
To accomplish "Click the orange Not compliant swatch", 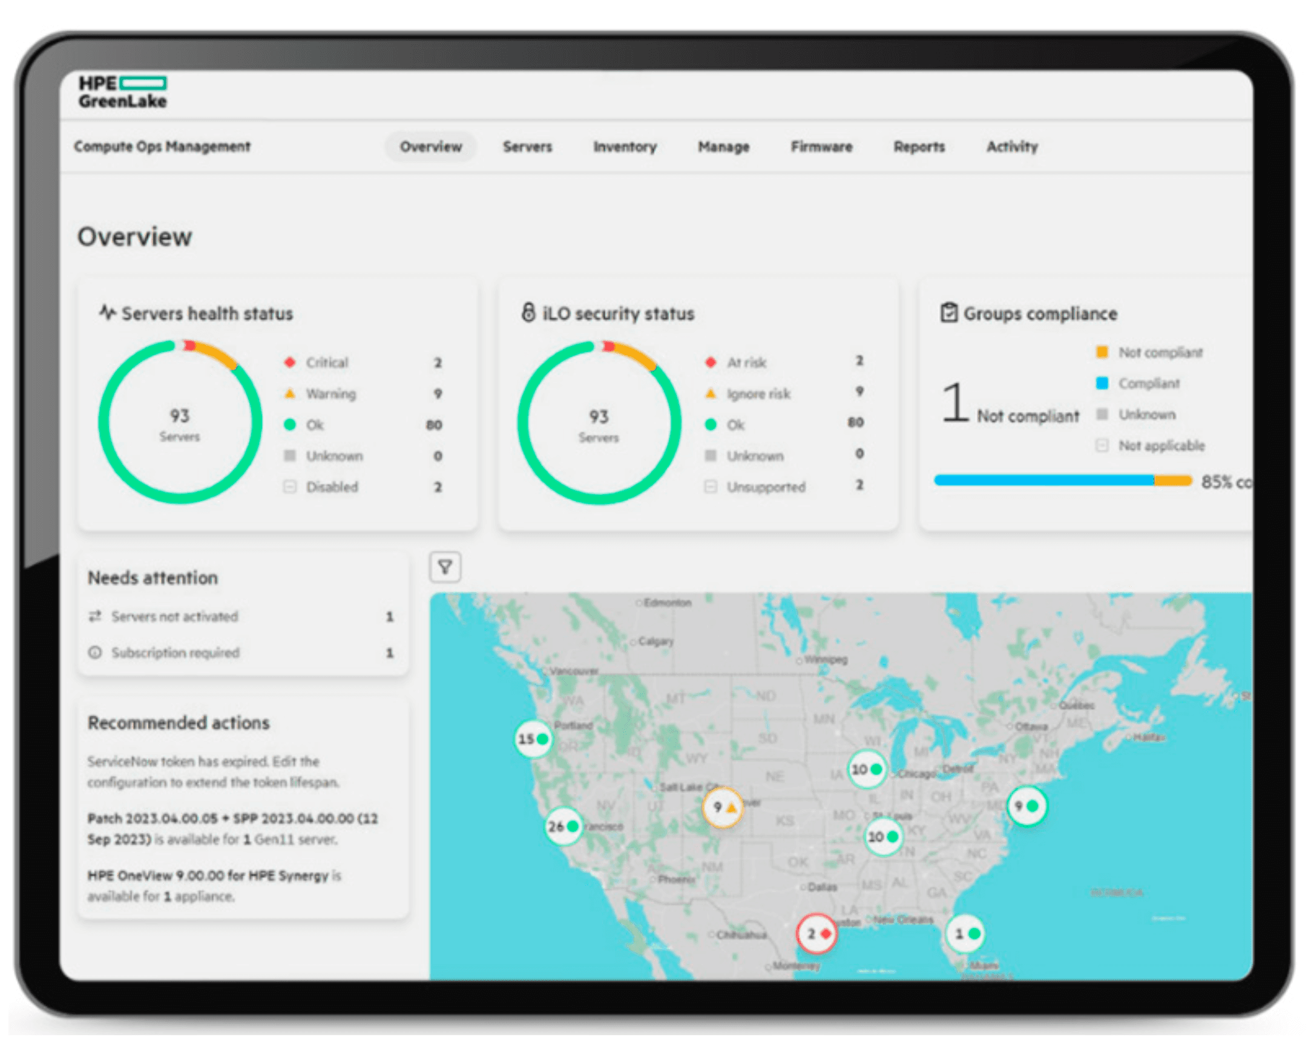I will [1102, 352].
